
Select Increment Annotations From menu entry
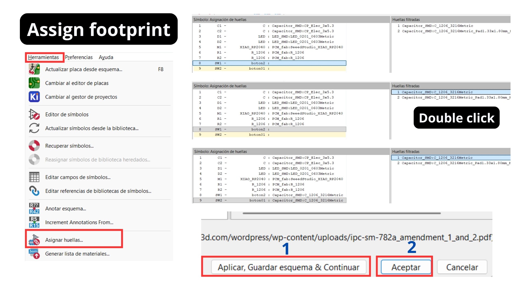pyautogui.click(x=79, y=222)
